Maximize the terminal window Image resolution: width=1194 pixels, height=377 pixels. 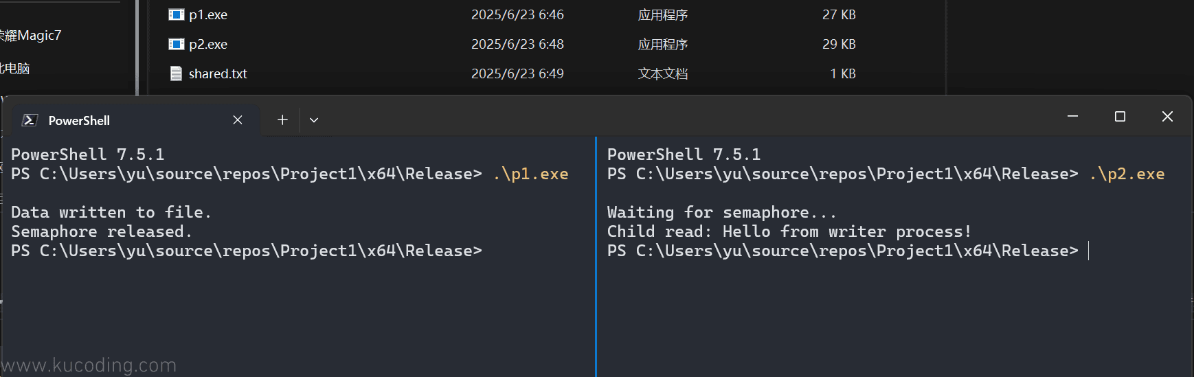coord(1120,117)
